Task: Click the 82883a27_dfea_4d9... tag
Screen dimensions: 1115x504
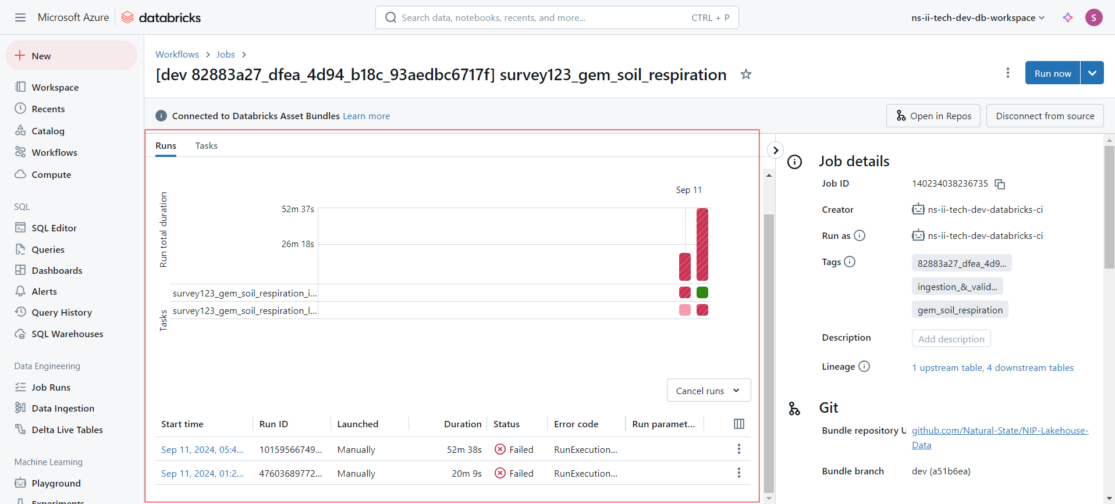Action: tap(962, 263)
